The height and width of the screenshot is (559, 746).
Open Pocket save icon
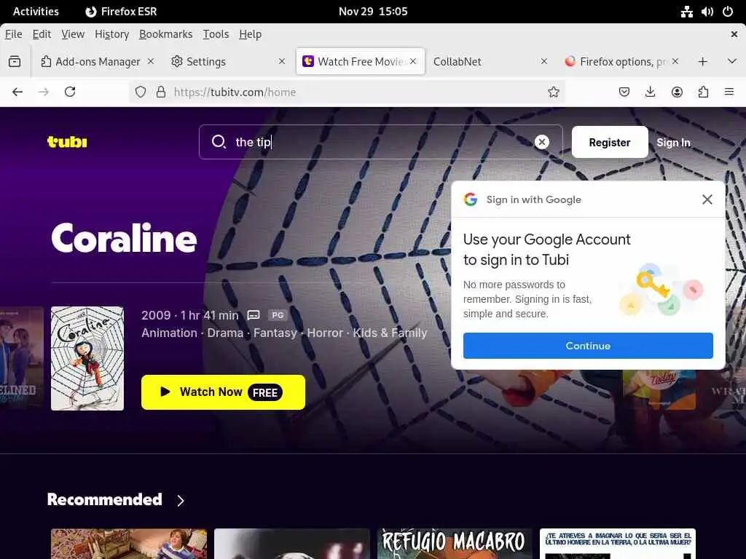pyautogui.click(x=624, y=92)
